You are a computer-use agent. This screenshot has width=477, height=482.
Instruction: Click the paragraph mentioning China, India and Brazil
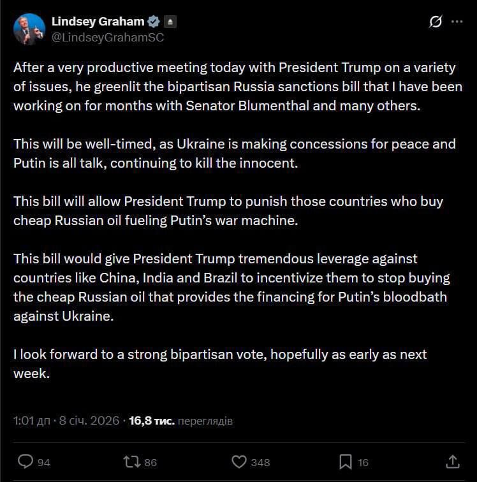(x=230, y=288)
